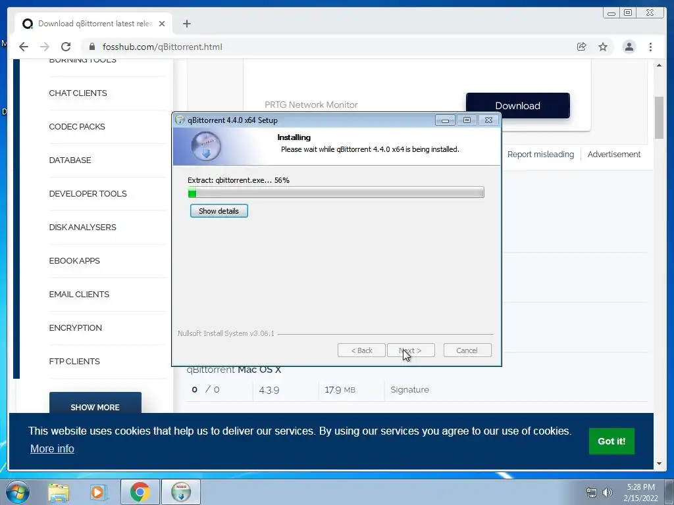Click qBittorrent Mac OS X download link
The image size is (674, 505).
click(x=234, y=370)
